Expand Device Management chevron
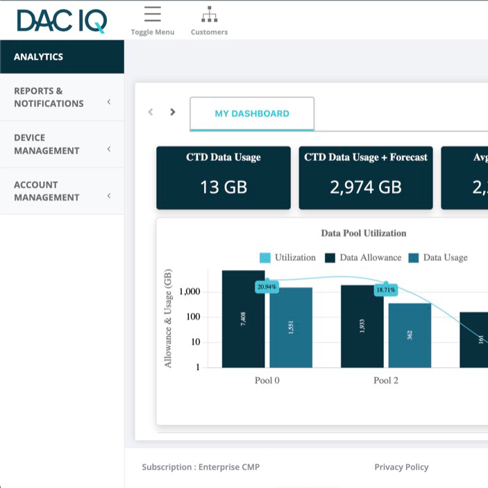 (x=109, y=149)
